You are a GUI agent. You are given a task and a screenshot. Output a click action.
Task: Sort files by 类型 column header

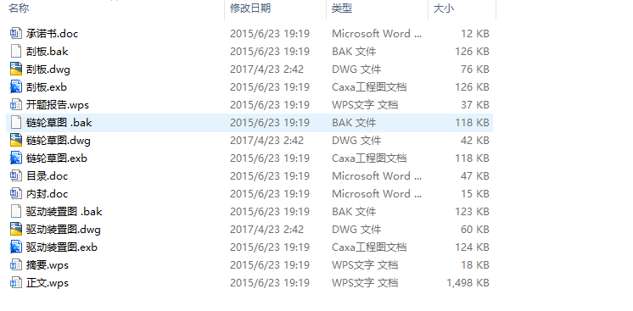(342, 8)
